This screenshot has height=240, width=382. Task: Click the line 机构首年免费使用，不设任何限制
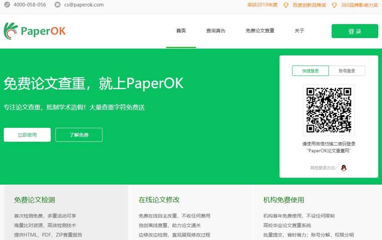coord(299,216)
